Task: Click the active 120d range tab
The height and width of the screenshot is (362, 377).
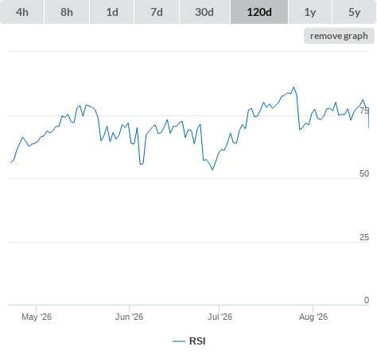Action: point(259,12)
